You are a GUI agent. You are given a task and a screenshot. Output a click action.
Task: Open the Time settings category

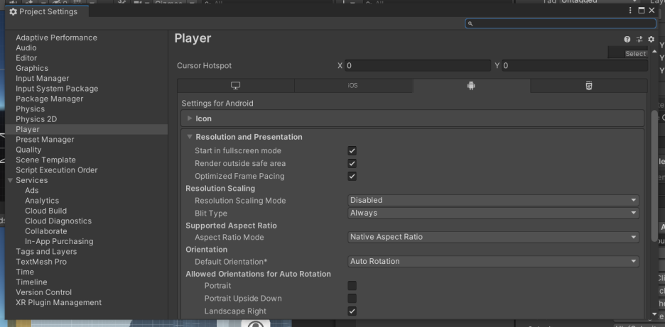point(25,272)
